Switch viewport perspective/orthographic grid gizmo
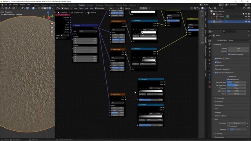 point(52,35)
